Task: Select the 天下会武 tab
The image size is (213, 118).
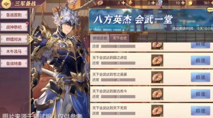Action: (120, 38)
